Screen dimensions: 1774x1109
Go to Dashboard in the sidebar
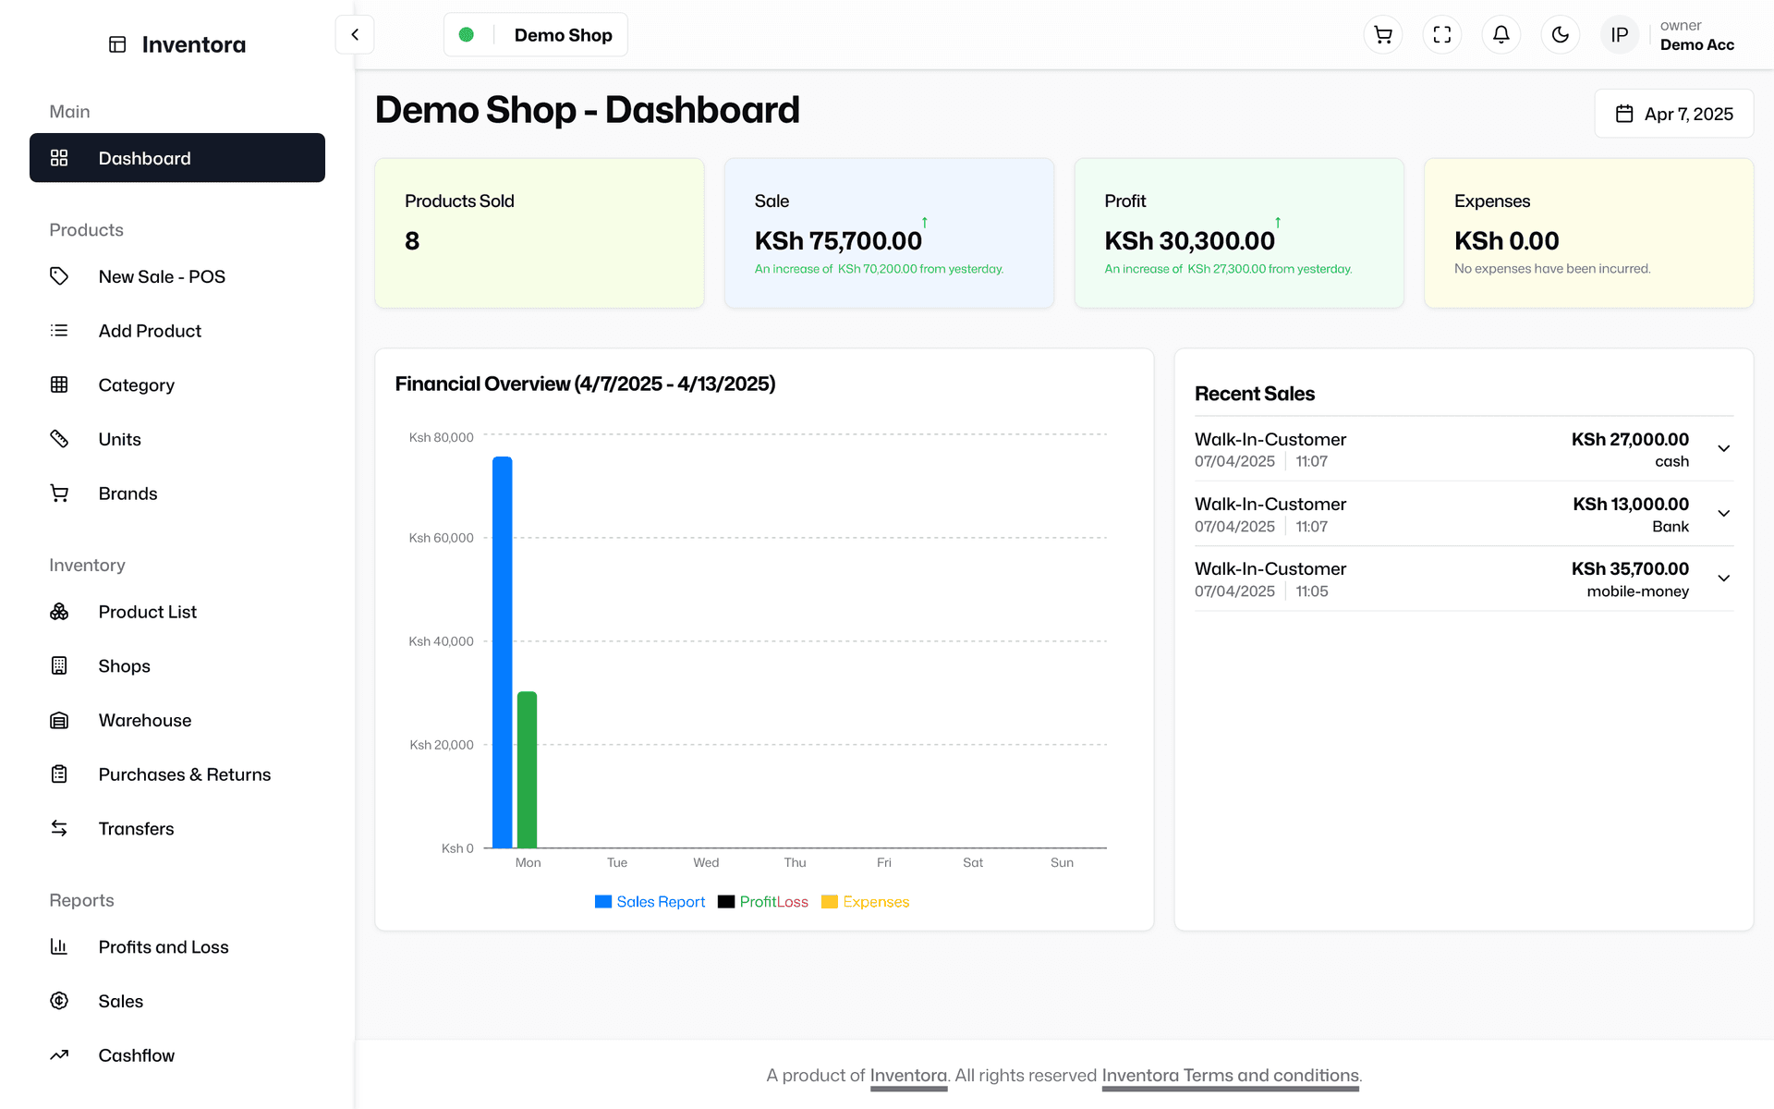pos(177,158)
